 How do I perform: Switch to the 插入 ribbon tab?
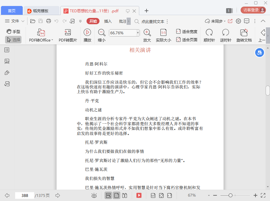tap(108, 21)
